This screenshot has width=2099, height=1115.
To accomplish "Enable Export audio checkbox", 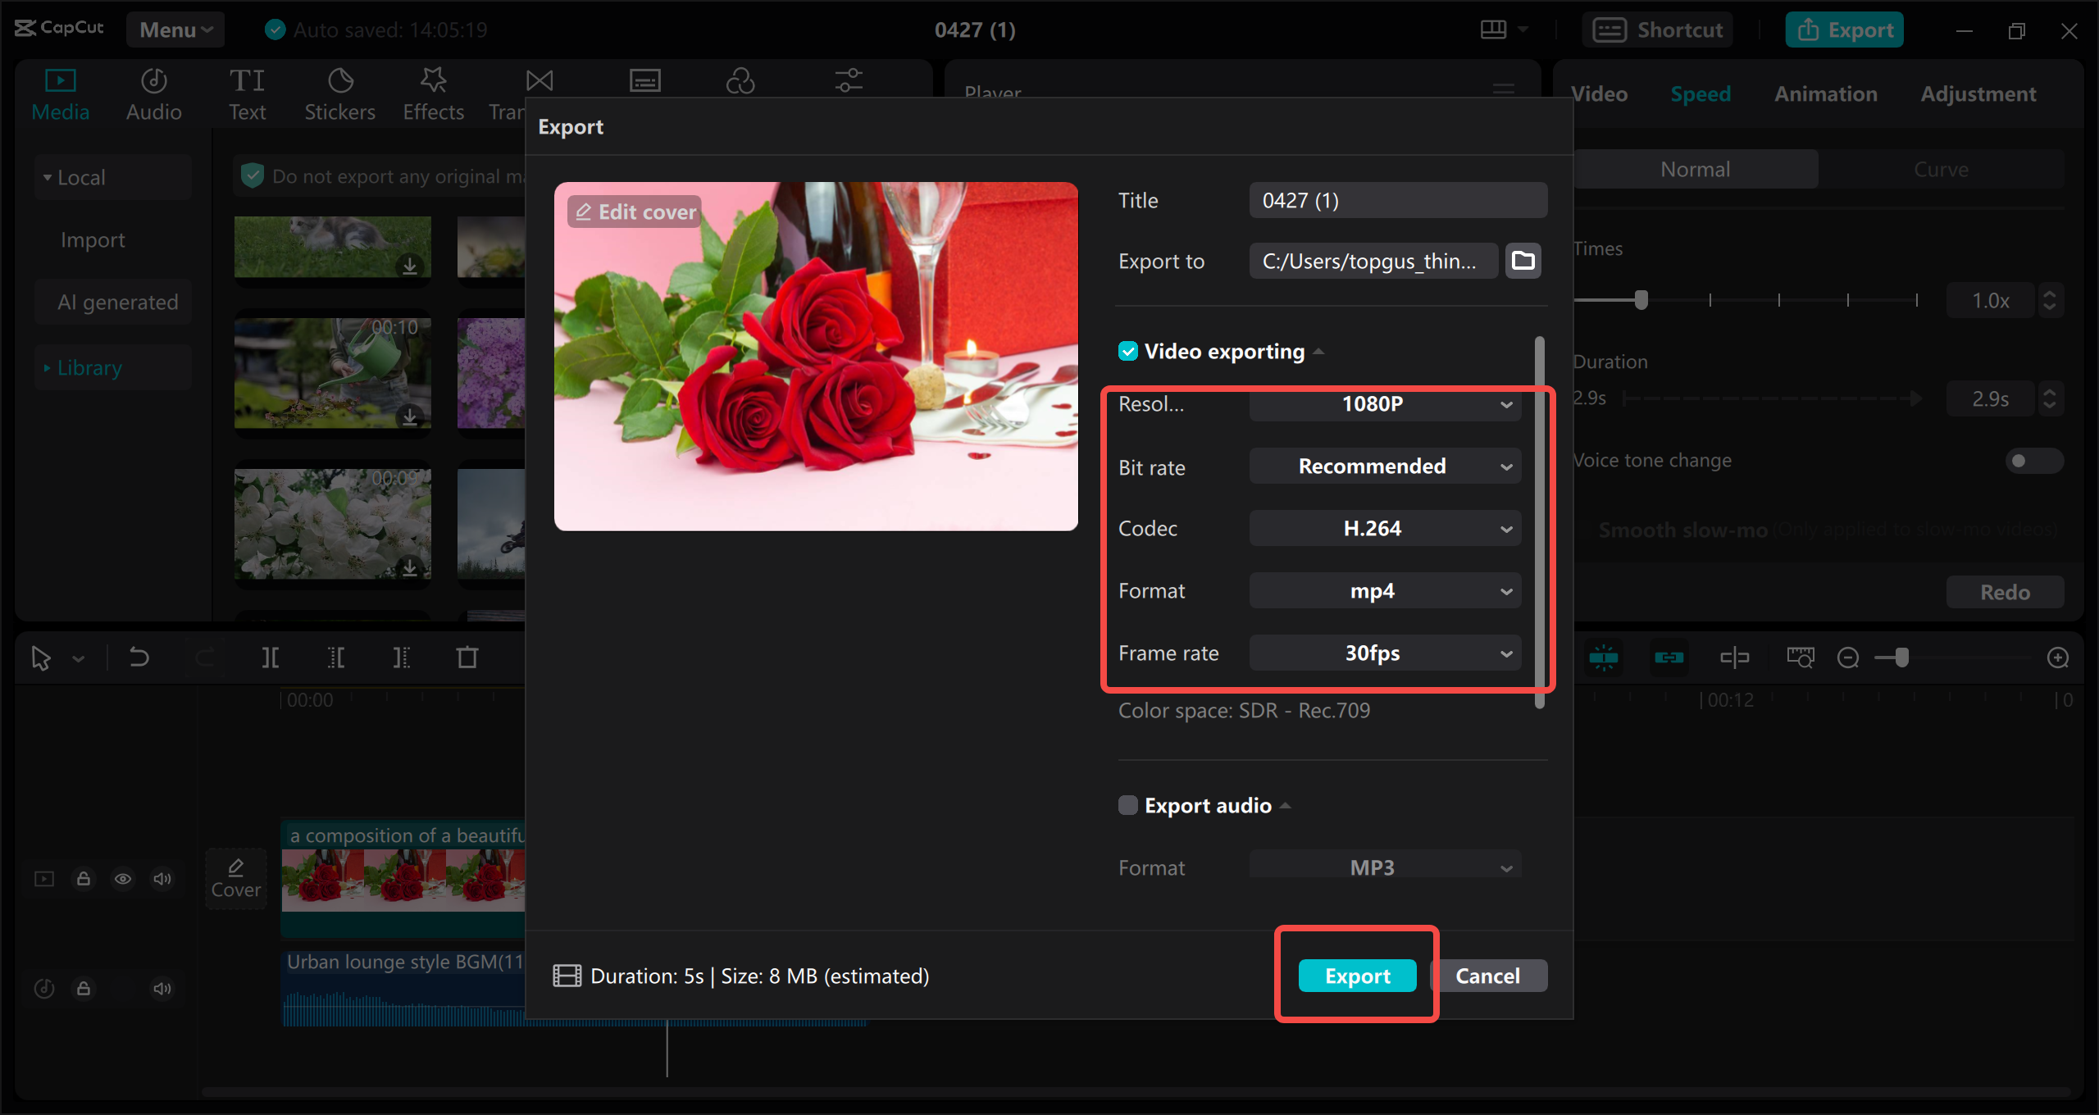I will 1126,805.
